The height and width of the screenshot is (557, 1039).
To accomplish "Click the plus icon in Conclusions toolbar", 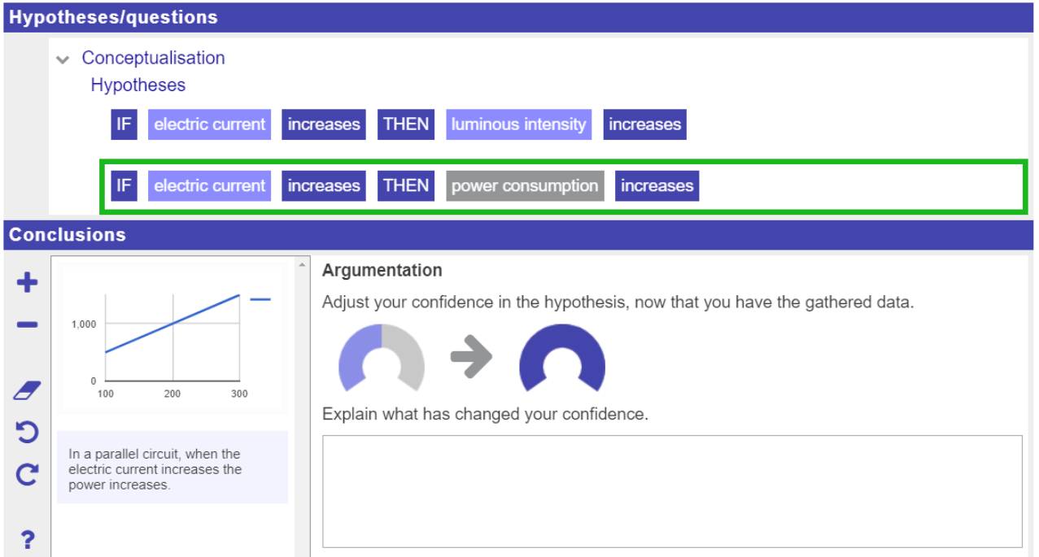I will tap(28, 283).
